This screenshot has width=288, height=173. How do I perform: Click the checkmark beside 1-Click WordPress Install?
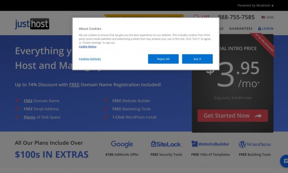point(106,117)
